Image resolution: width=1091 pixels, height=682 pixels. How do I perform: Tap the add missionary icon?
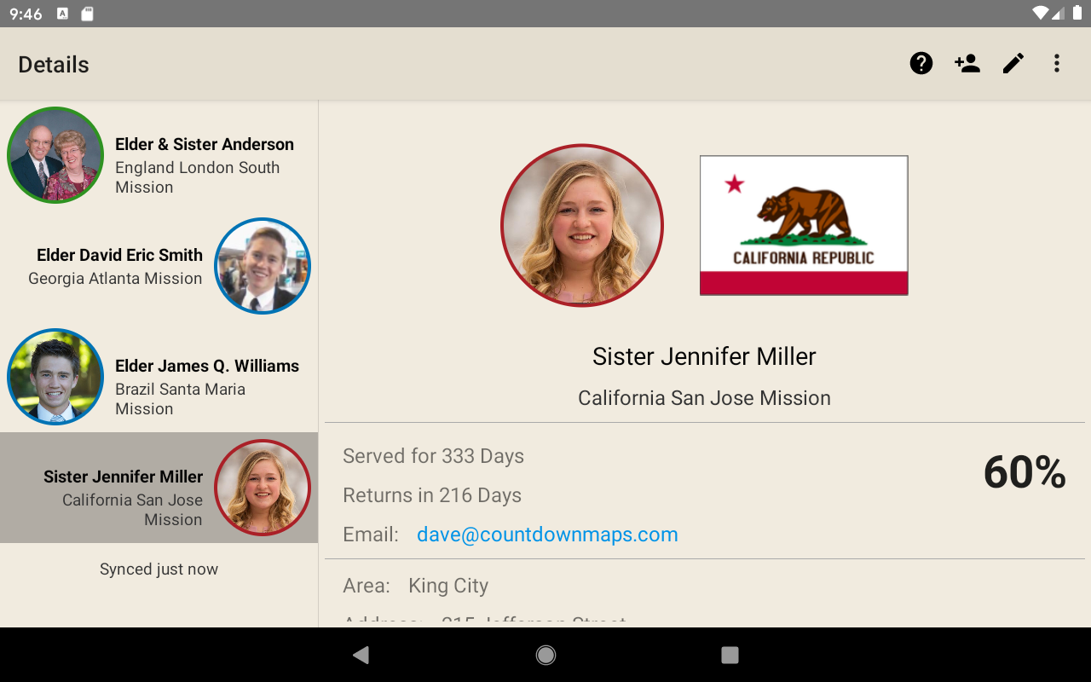967,63
